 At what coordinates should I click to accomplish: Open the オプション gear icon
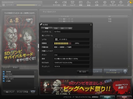point(121,4)
